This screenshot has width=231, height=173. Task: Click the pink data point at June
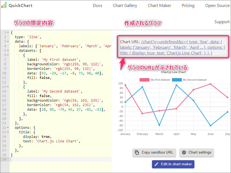pos(210,84)
